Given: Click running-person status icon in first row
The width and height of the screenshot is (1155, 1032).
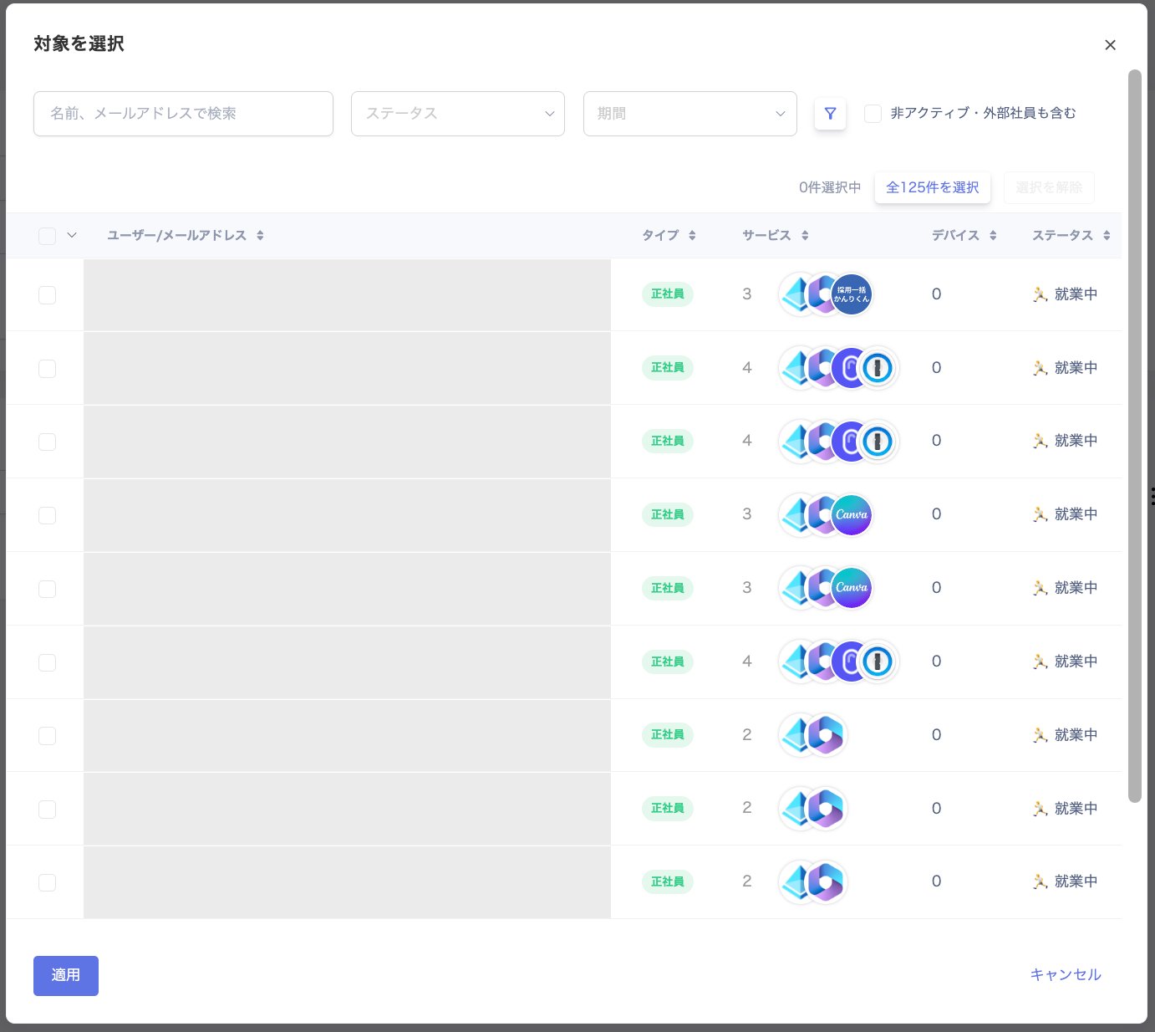Looking at the screenshot, I should point(1040,294).
